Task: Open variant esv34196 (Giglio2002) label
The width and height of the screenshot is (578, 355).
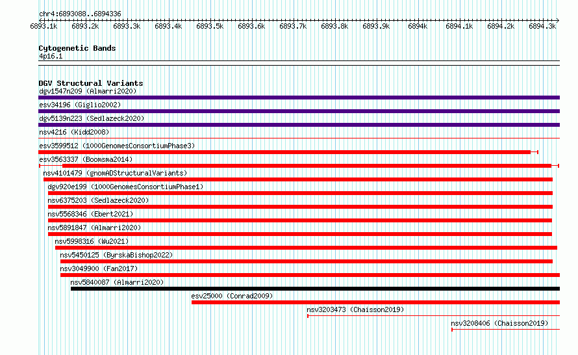Action: 80,105
